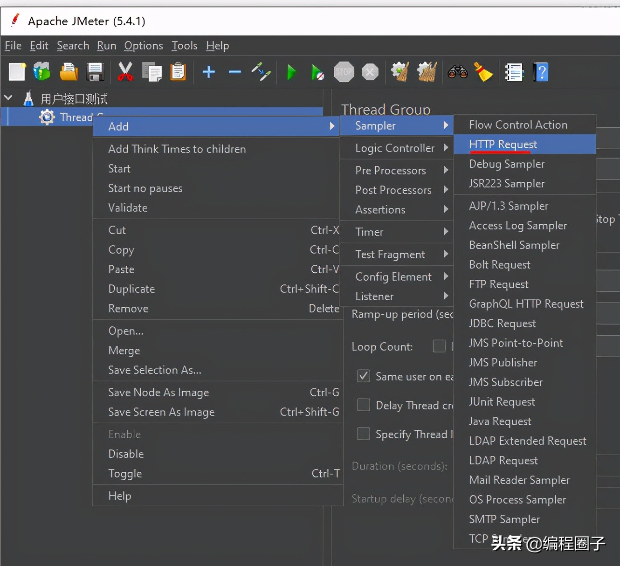Viewport: 620px width, 566px height.
Task: Click the Save floppy disk icon
Action: (95, 72)
